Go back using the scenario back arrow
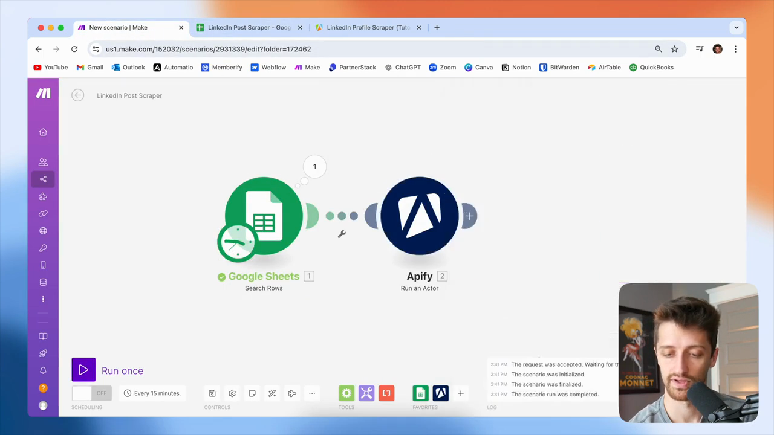 77,95
